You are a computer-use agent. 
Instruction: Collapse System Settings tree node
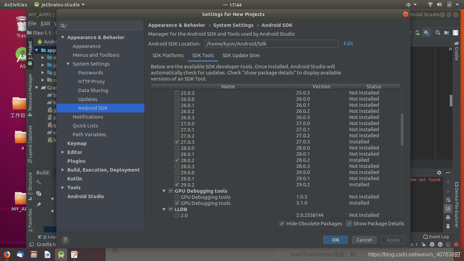click(x=68, y=64)
